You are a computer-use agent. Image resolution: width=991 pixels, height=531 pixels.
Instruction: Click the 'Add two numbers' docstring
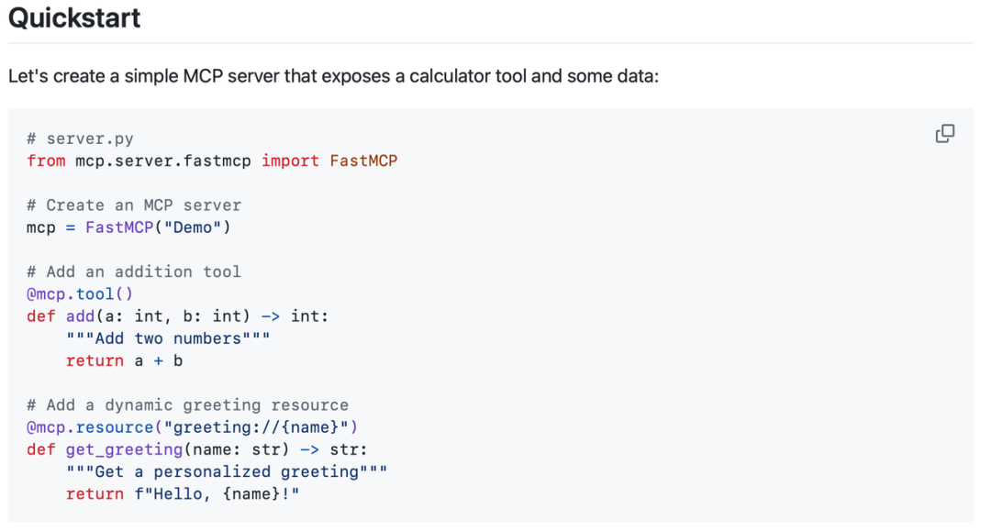coord(168,338)
